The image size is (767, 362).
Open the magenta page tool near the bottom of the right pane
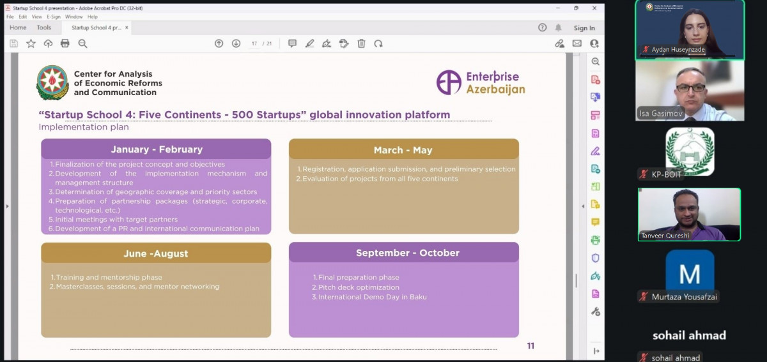click(x=595, y=294)
